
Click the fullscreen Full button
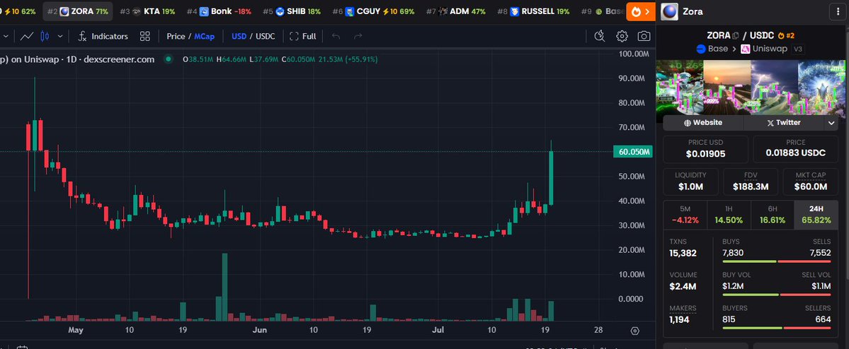click(302, 36)
